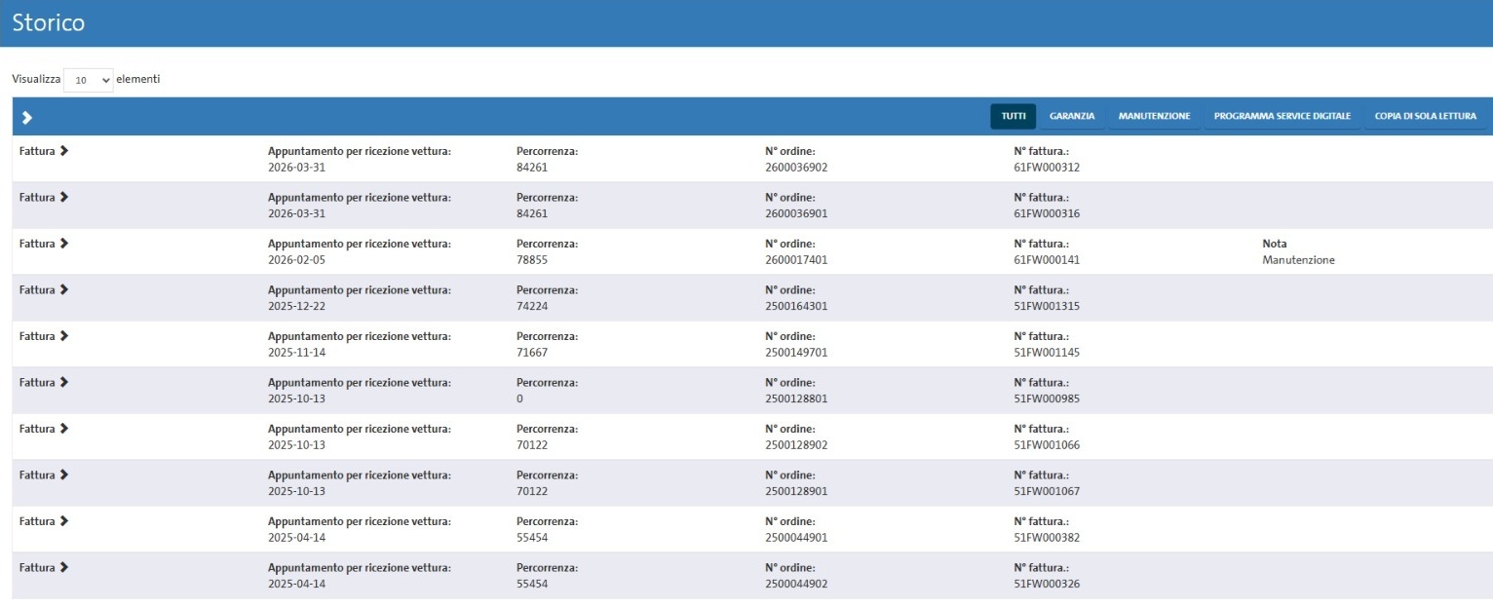This screenshot has width=1493, height=607.
Task: Open Fattura arrow for invoice 51FW000326
Action: pyautogui.click(x=64, y=567)
